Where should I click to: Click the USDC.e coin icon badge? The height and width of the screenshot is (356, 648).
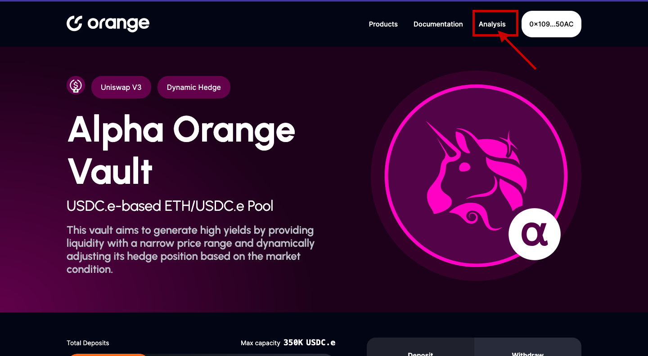[76, 85]
